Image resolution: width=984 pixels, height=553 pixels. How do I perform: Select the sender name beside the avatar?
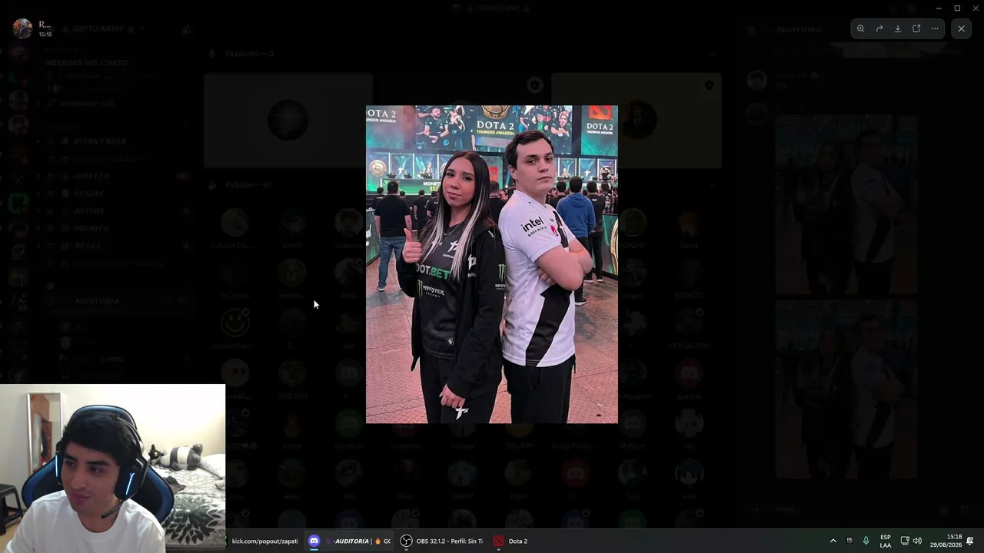[x=45, y=25]
